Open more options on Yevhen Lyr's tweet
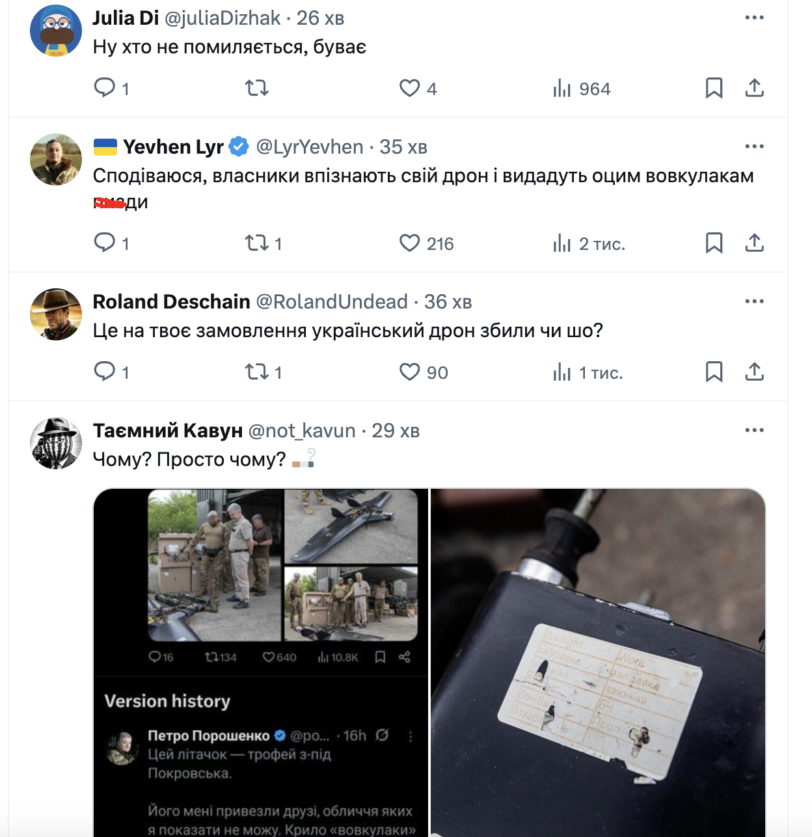Screen dimensions: 812x837 point(754,146)
